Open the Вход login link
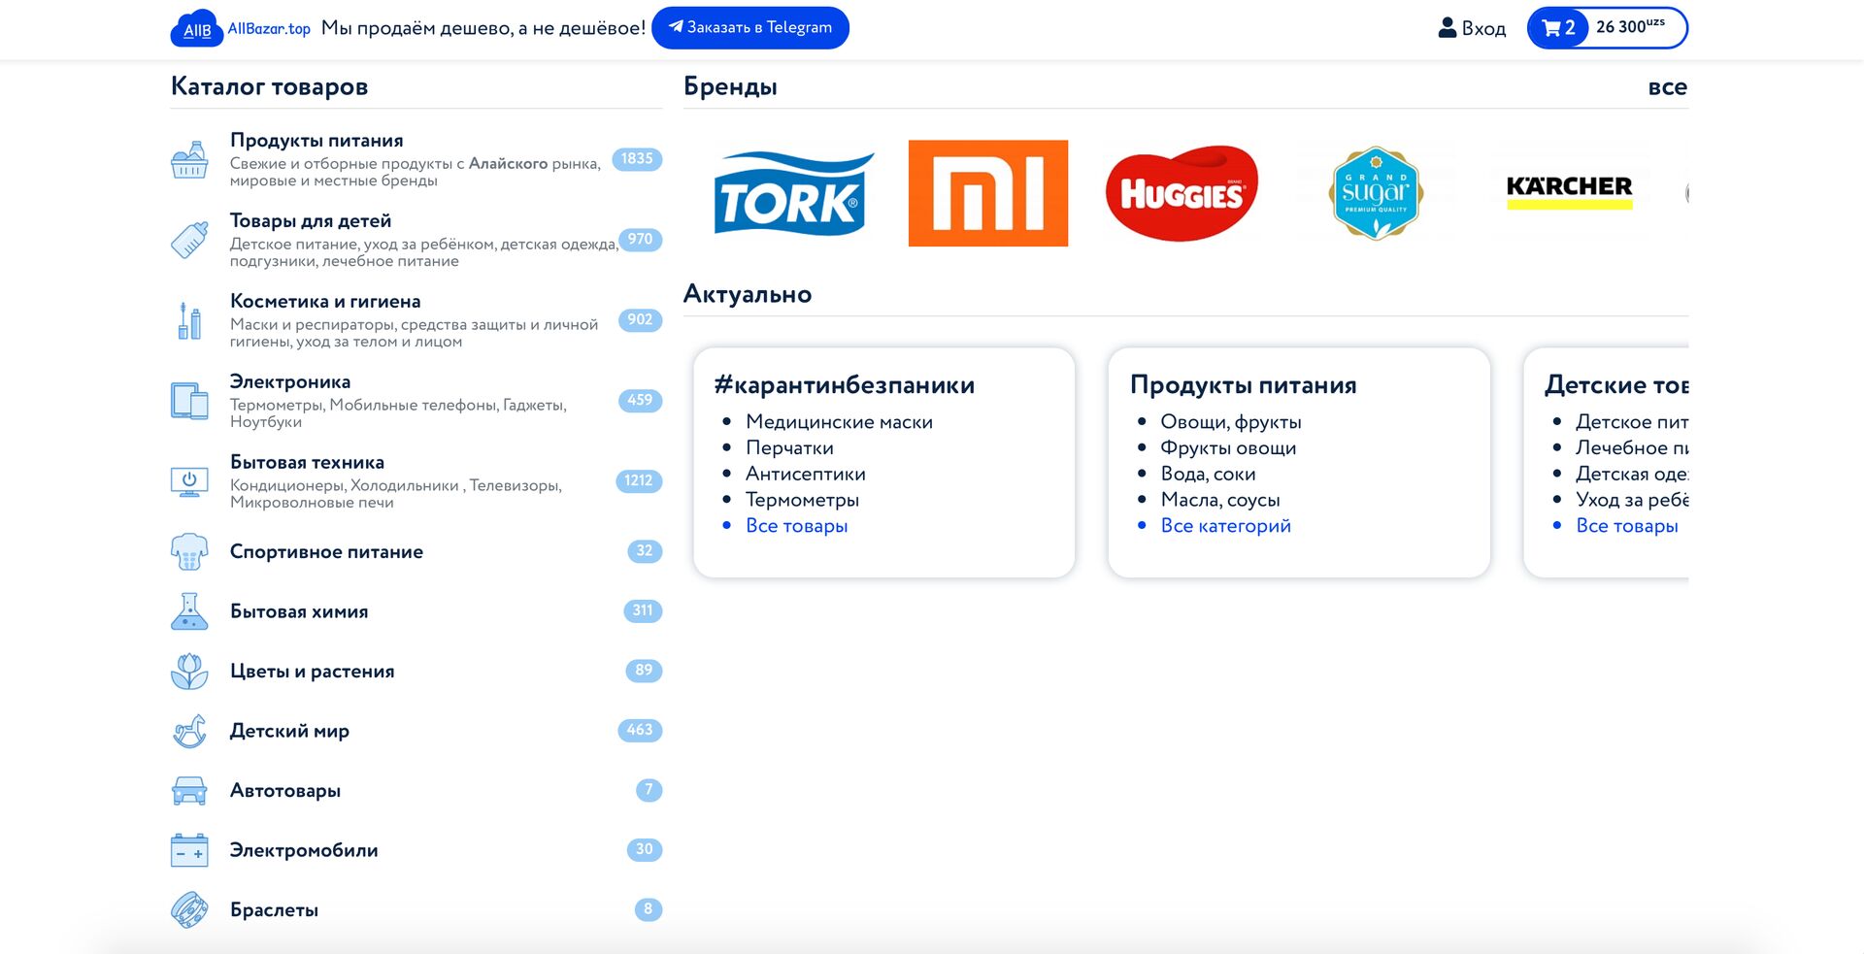Viewport: 1864px width, 954px height. (1472, 28)
